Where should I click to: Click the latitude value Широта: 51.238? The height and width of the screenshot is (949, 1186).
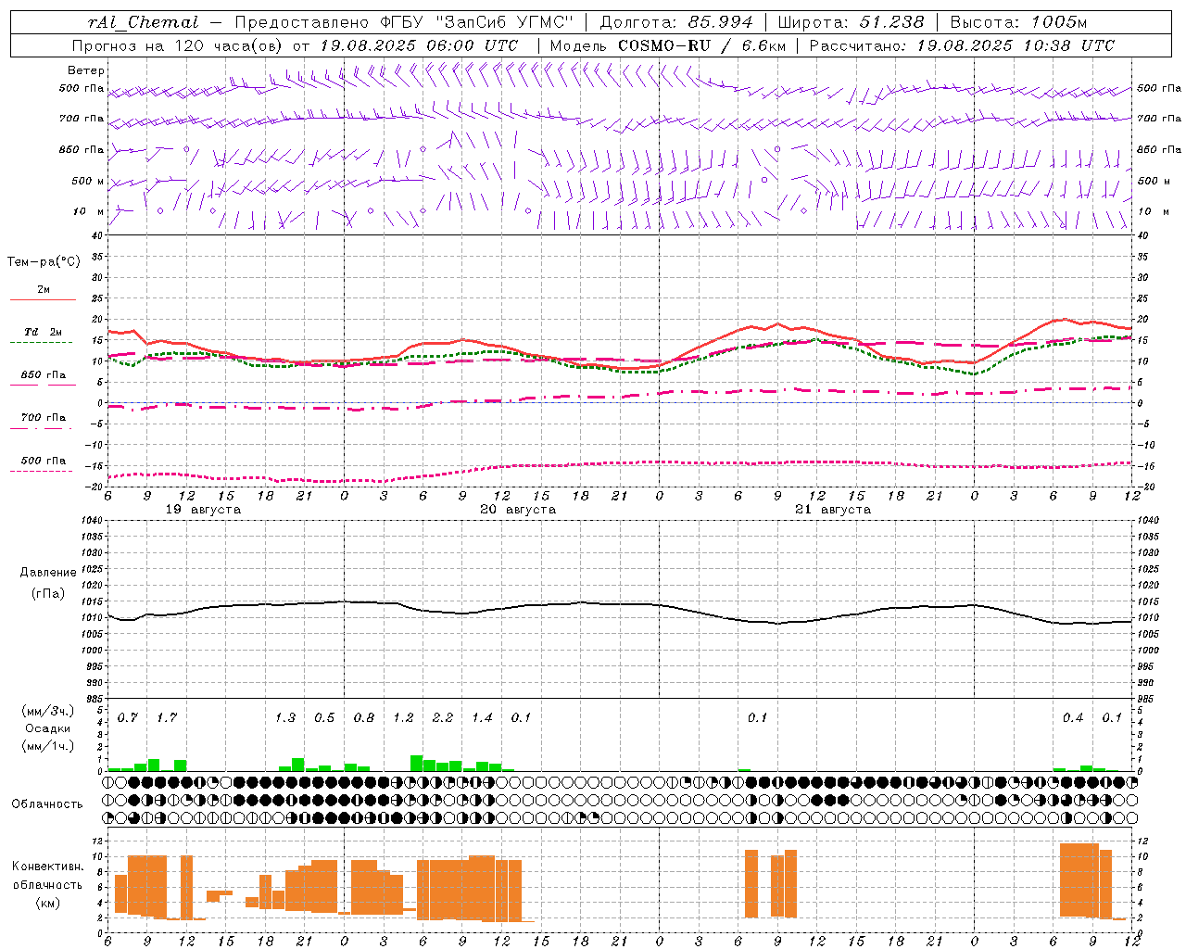coord(851,22)
